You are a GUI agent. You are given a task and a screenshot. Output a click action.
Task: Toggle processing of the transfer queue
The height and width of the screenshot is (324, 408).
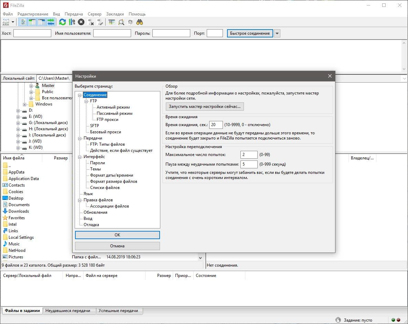(72, 22)
